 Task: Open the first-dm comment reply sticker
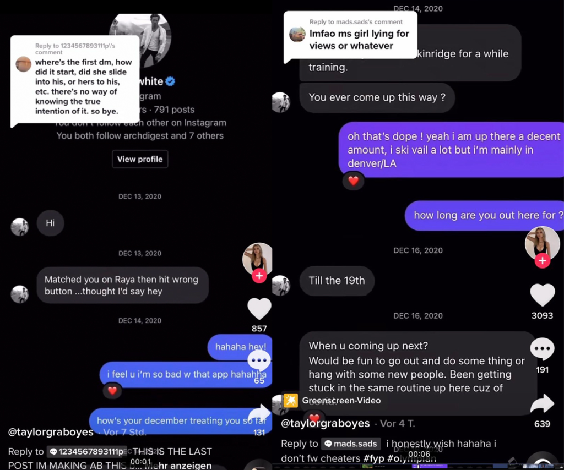(x=75, y=80)
